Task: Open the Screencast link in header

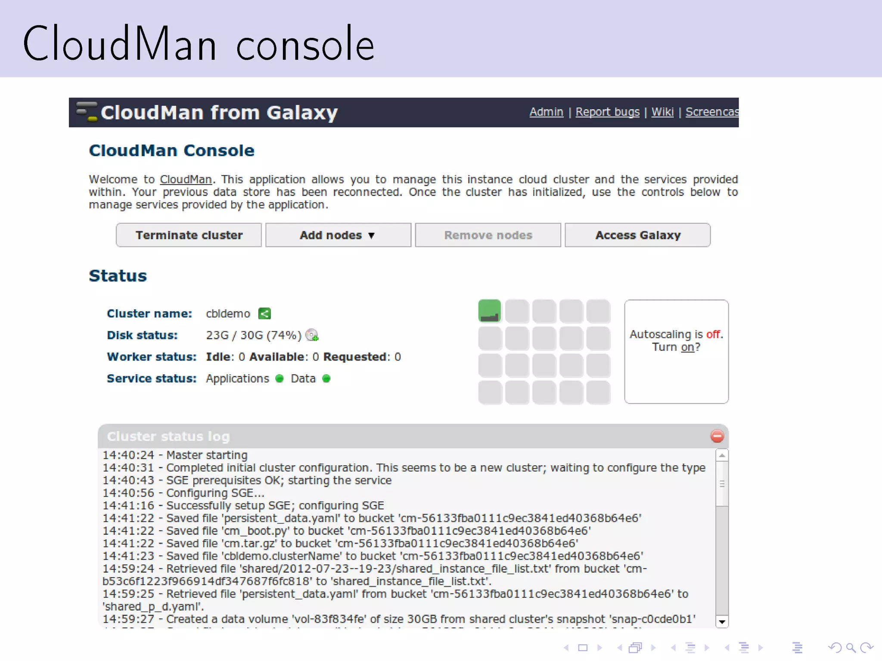Action: [712, 112]
